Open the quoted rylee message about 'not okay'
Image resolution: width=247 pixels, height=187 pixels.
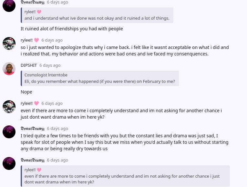[x=97, y=18]
